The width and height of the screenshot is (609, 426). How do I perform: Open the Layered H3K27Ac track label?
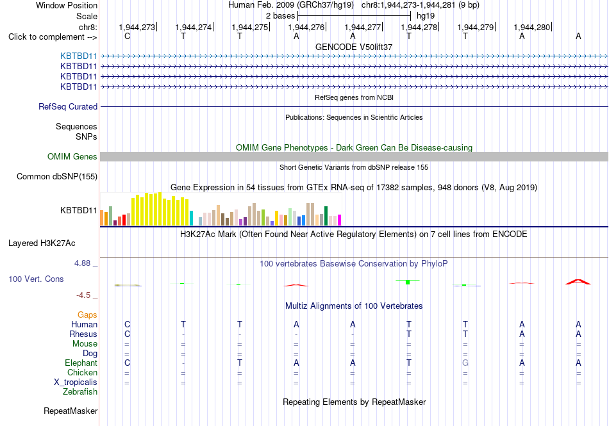click(x=42, y=243)
